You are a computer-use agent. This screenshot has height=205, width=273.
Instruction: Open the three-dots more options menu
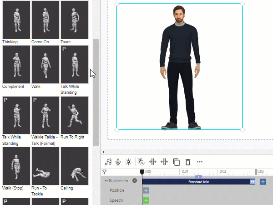200,162
